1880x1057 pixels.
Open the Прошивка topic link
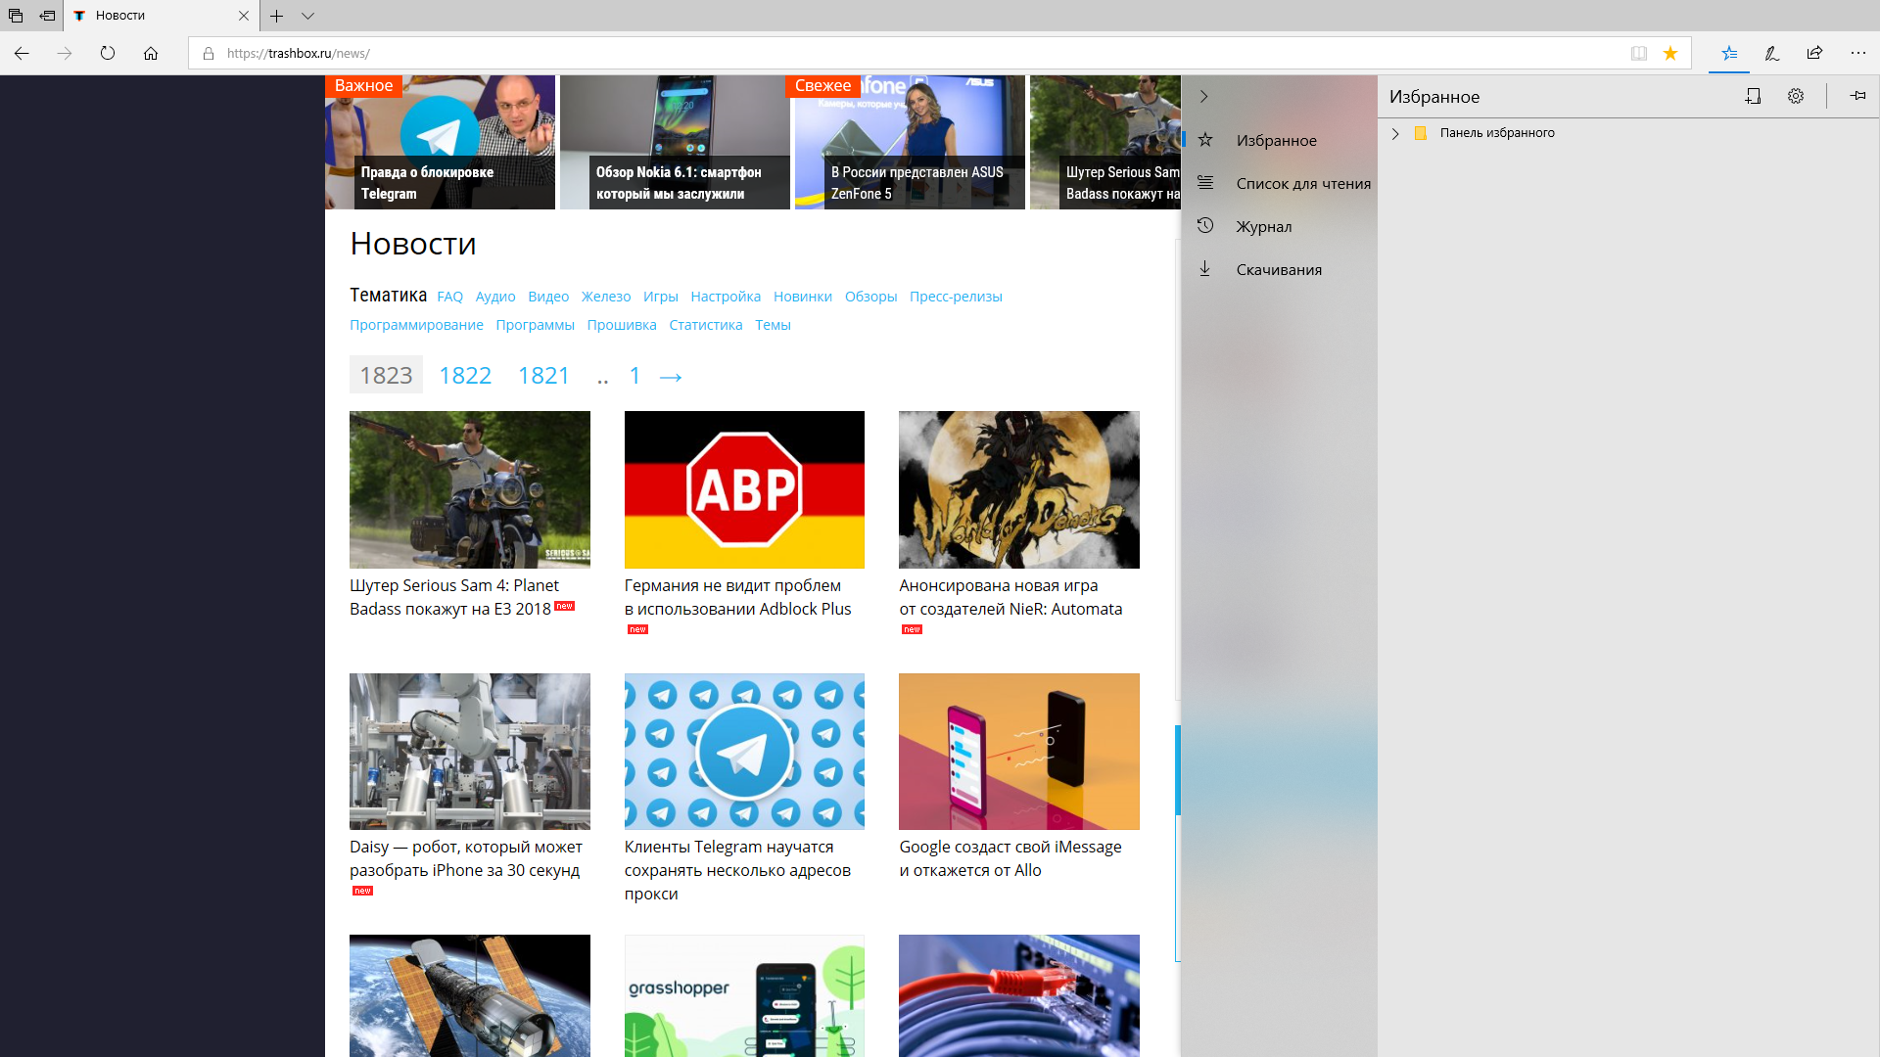[x=621, y=325]
